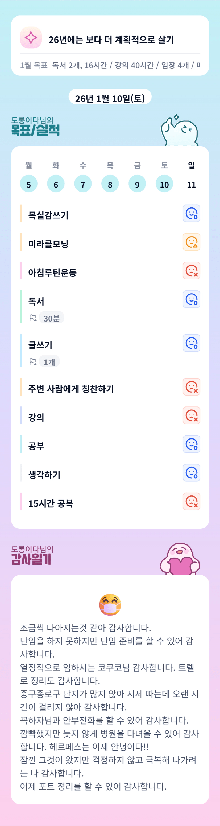Image resolution: width=220 pixels, height=826 pixels.
Task: Click the yearly goal title 26년에는 보다 더 계획적으로 살기
Action: click(x=111, y=40)
